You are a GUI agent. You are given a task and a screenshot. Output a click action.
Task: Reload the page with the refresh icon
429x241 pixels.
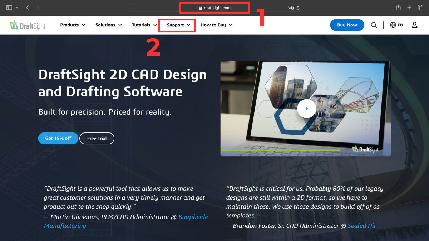[298, 7]
